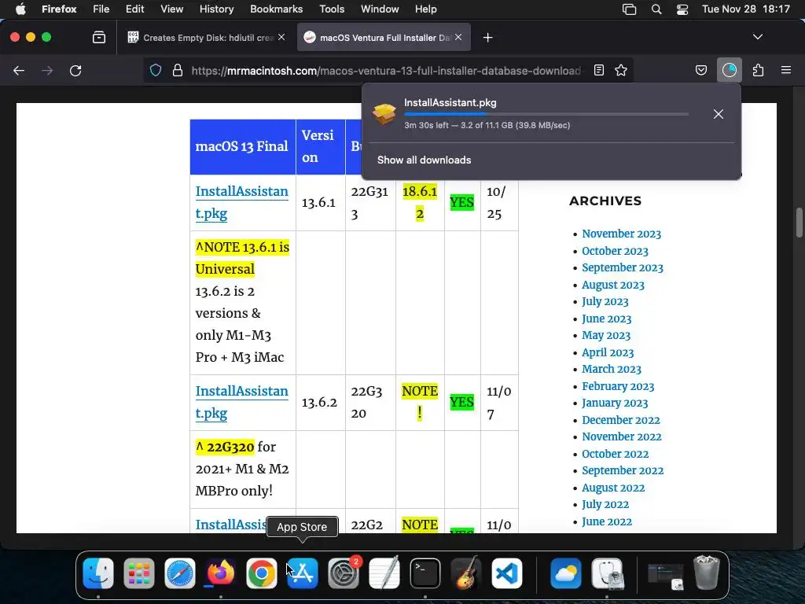Open the Extensions puzzle icon

click(759, 70)
